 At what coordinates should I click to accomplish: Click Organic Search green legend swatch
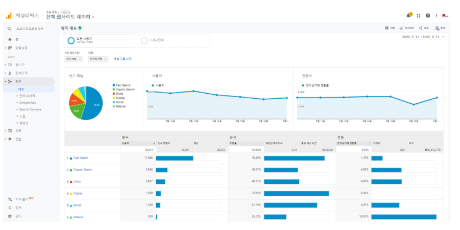[x=114, y=90]
